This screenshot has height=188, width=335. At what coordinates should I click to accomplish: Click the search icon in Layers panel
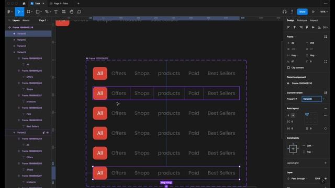(9, 20)
